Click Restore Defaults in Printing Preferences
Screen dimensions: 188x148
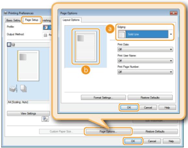(155, 131)
